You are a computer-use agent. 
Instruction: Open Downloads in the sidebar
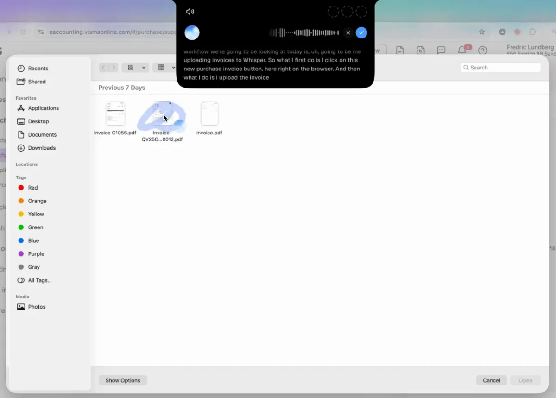pos(36,148)
